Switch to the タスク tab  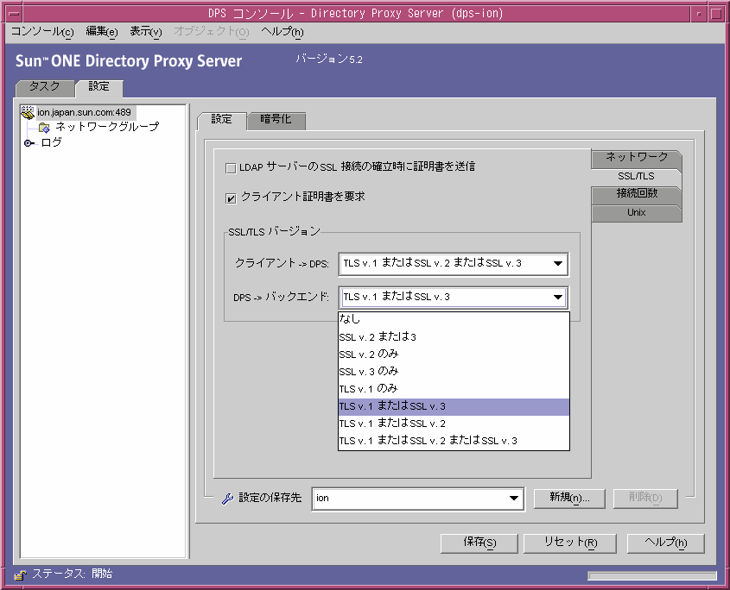45,87
